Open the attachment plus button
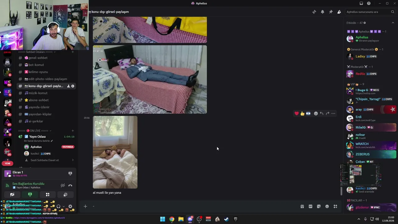The height and width of the screenshot is (224, 398). coord(85,206)
